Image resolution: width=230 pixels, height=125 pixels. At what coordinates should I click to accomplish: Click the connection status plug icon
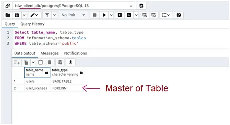pyautogui.click(x=8, y=6)
